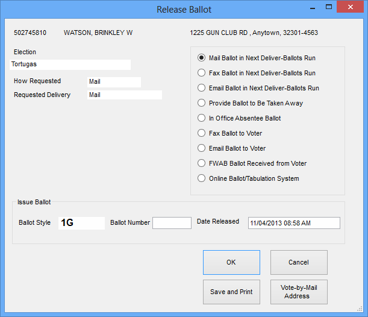Click the OK button

(x=231, y=263)
